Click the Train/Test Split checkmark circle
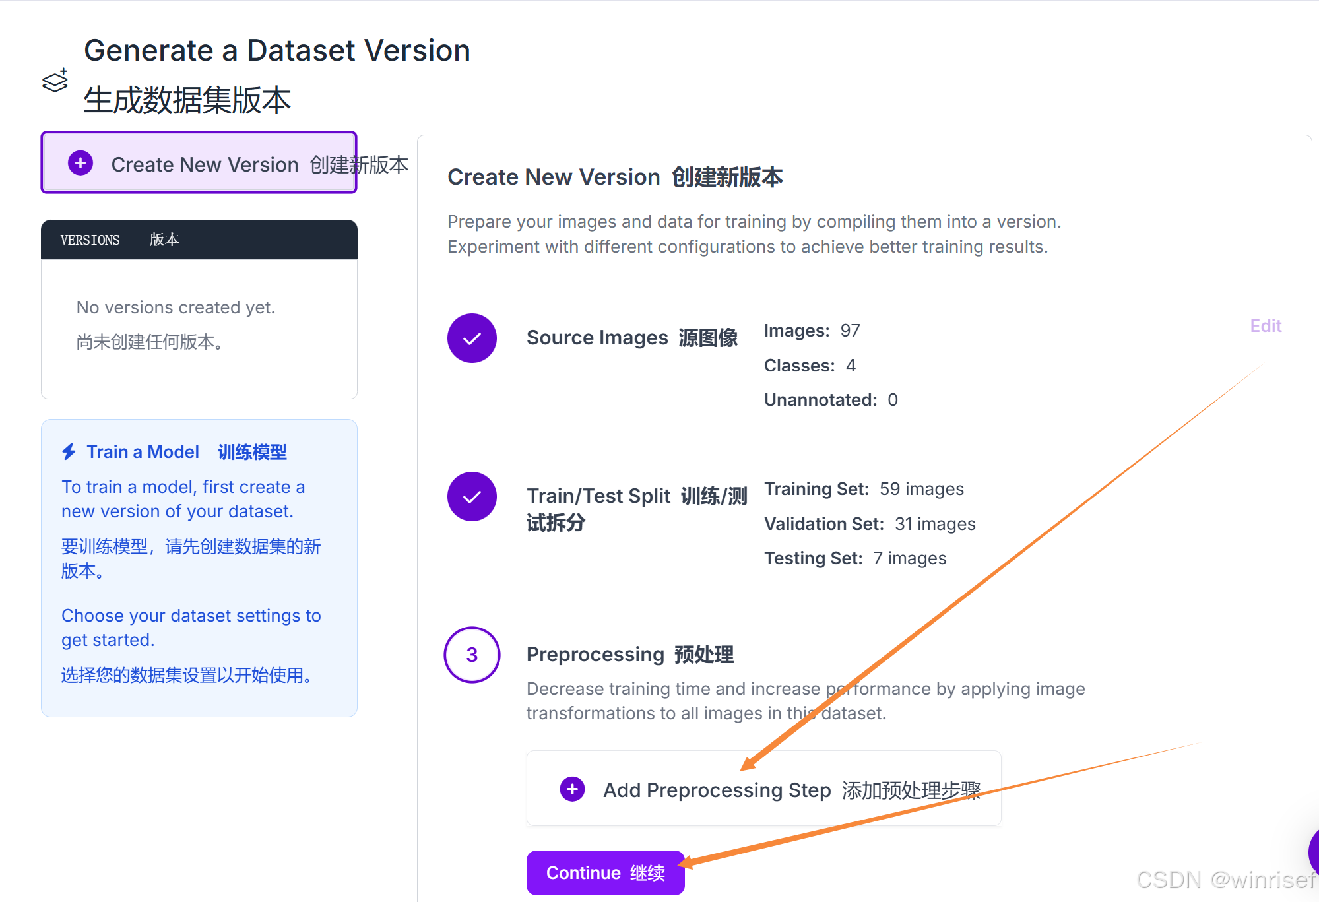The width and height of the screenshot is (1319, 902). (472, 496)
